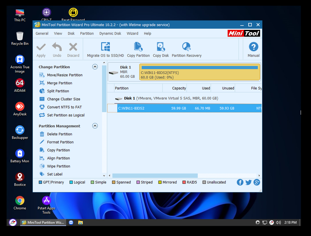The height and width of the screenshot is (236, 311).
Task: Start Partition Recovery wizard
Action: tap(187, 50)
